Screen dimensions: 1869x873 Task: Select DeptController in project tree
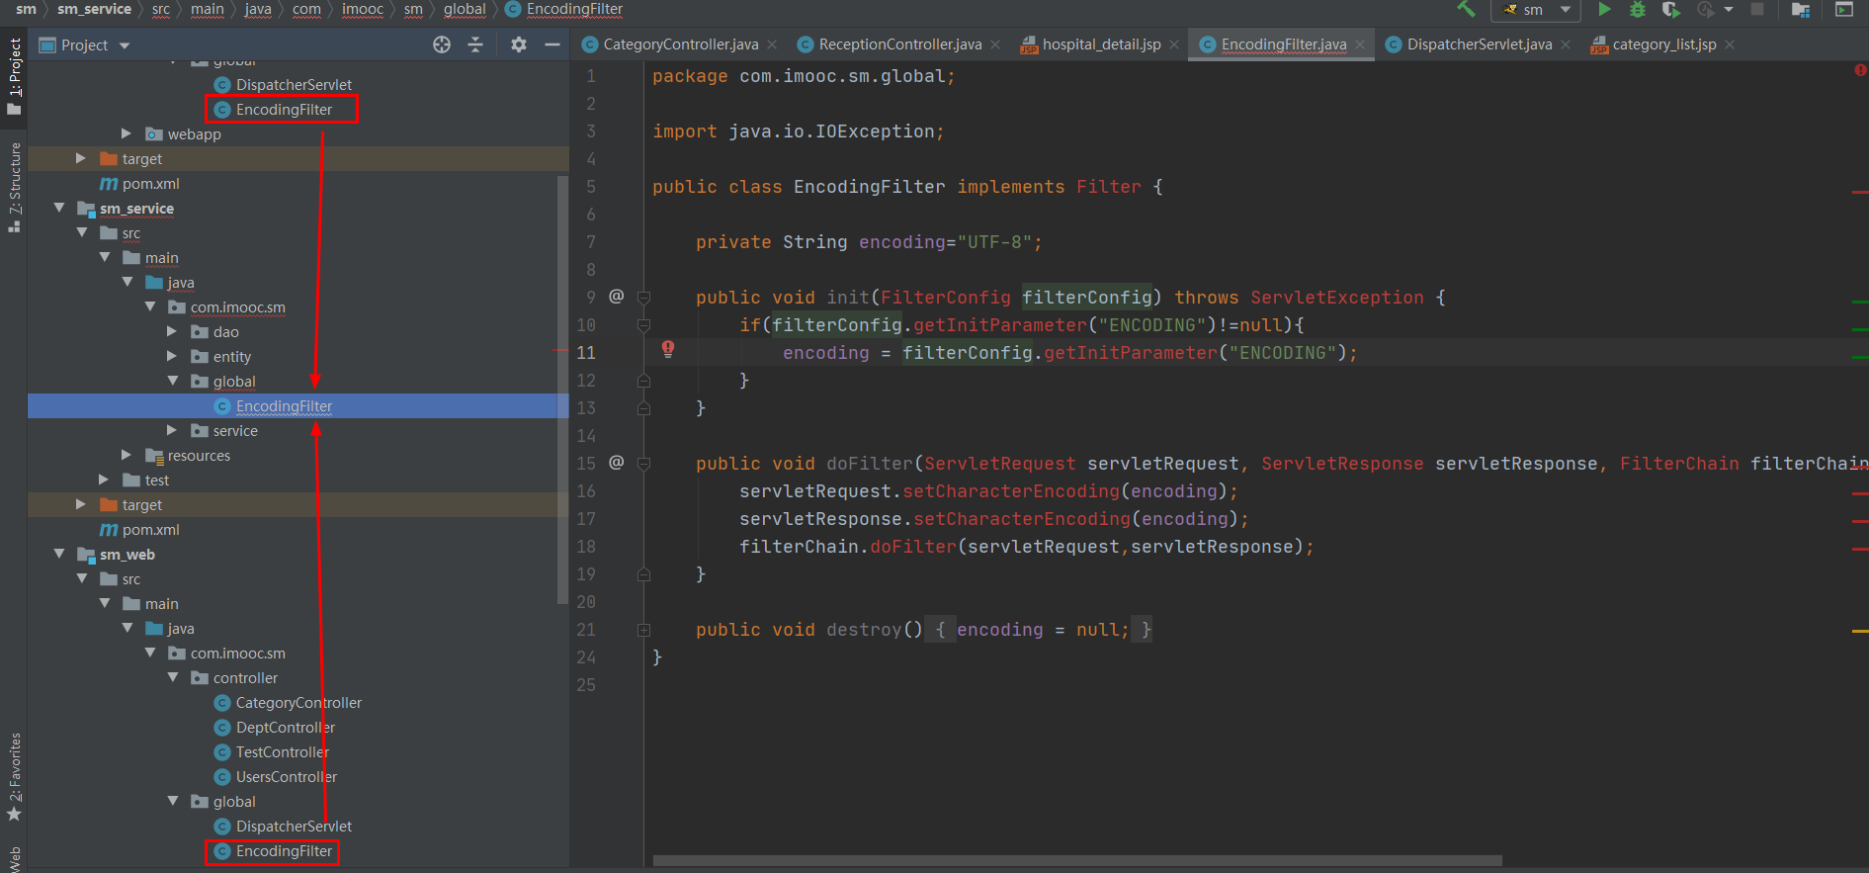286,728
